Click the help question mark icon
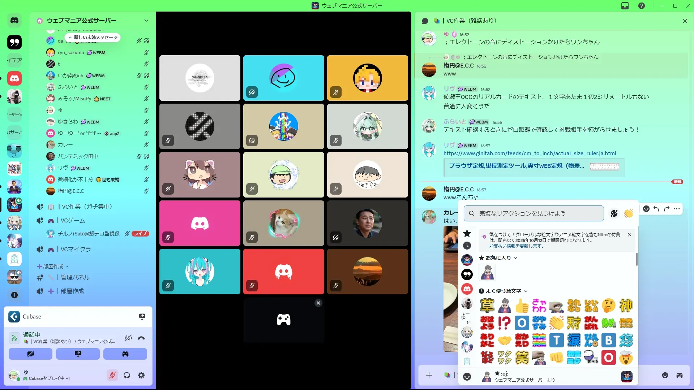This screenshot has height=390, width=694. 642,6
